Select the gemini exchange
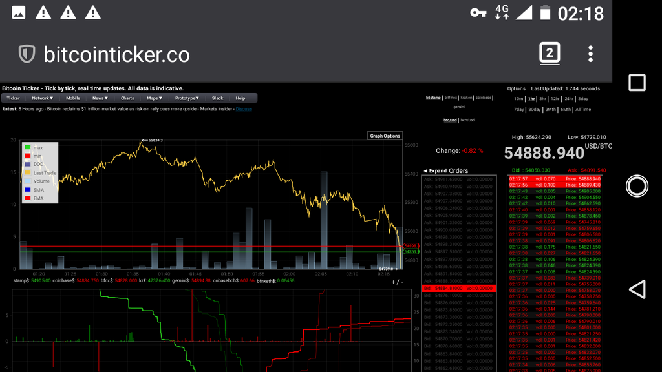The height and width of the screenshot is (372, 662). tap(459, 107)
